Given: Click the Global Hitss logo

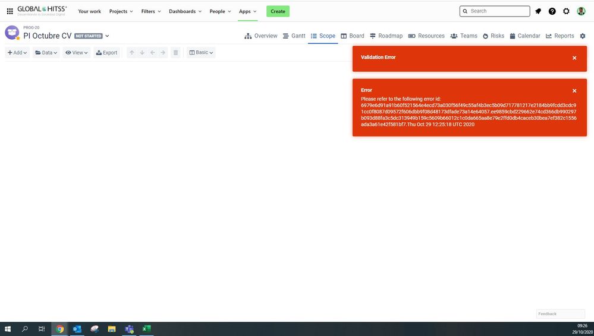Looking at the screenshot, I should pyautogui.click(x=42, y=11).
